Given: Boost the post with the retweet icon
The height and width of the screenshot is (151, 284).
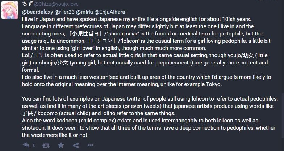Looking at the screenshot, I should pyautogui.click(x=46, y=145).
